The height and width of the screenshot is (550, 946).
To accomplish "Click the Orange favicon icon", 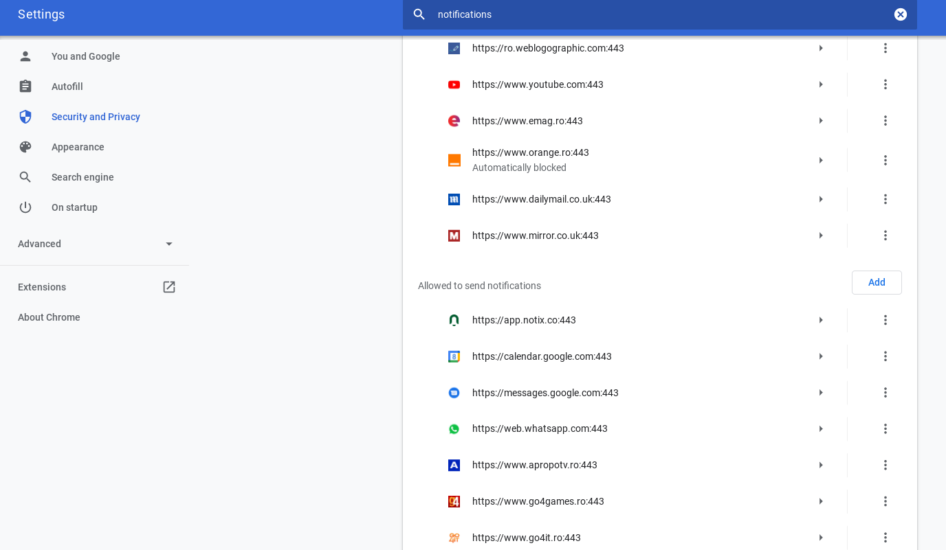I will 454,160.
